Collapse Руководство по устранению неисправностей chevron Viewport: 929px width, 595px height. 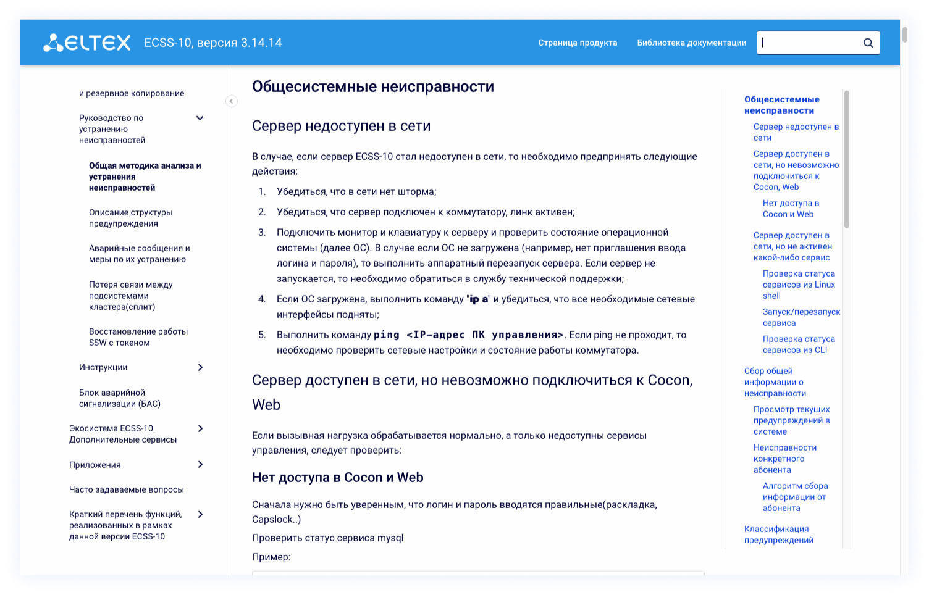coord(200,118)
